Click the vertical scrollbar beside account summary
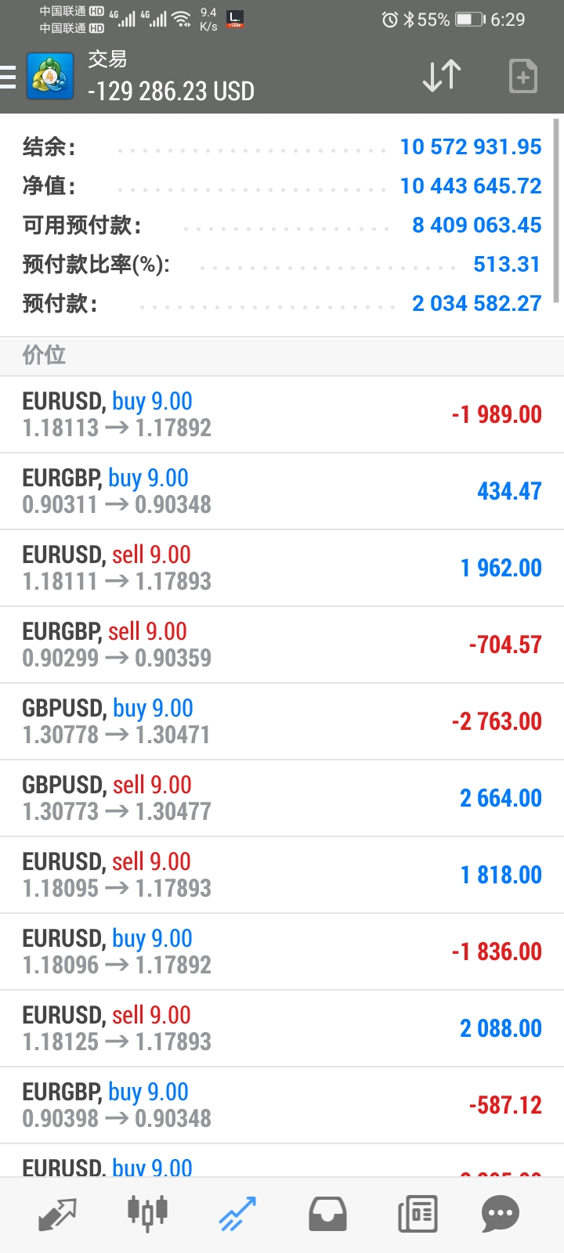Screen dimensions: 564x1253 pos(557,211)
